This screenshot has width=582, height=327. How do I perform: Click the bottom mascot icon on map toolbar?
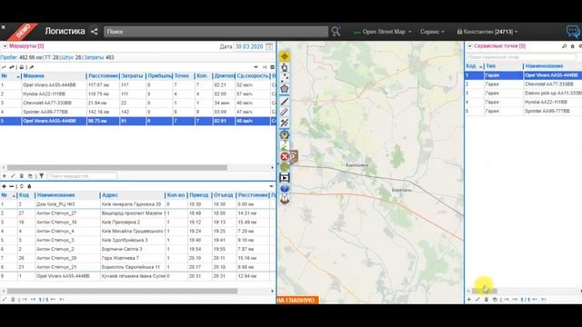tap(285, 200)
